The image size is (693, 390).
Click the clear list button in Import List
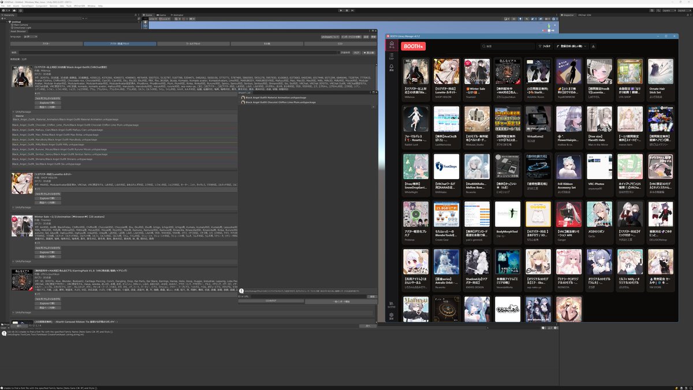[271, 301]
